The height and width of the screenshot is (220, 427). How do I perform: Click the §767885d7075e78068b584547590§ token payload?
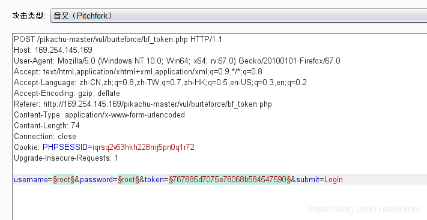(230, 179)
